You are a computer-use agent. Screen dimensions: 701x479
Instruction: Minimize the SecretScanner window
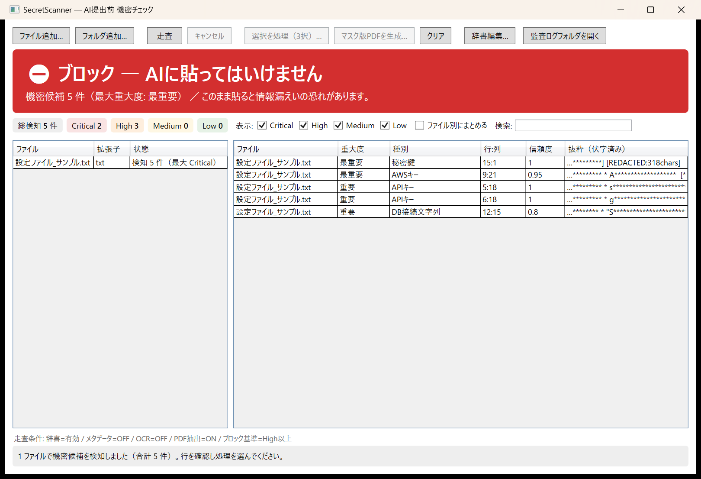coord(621,10)
